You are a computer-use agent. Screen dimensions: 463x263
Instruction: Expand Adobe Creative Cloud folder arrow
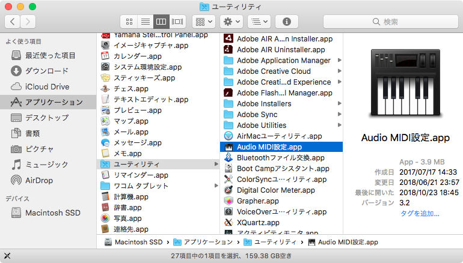[x=340, y=71]
